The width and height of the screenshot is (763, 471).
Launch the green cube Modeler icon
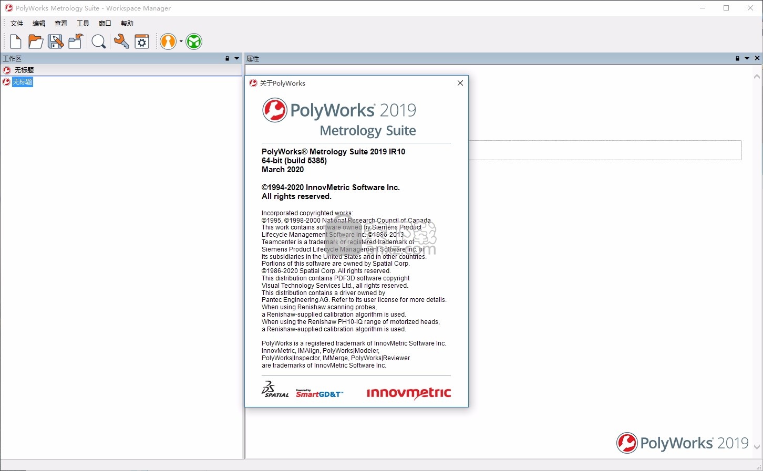[x=194, y=41]
